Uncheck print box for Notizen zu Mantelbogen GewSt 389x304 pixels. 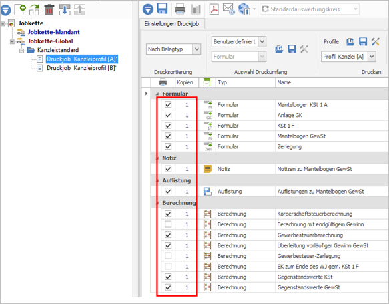tap(168, 169)
